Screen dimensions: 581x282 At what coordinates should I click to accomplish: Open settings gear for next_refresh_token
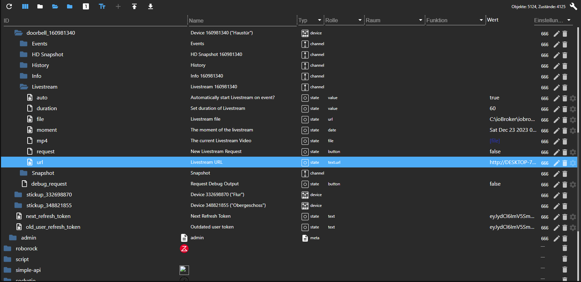pos(573,217)
